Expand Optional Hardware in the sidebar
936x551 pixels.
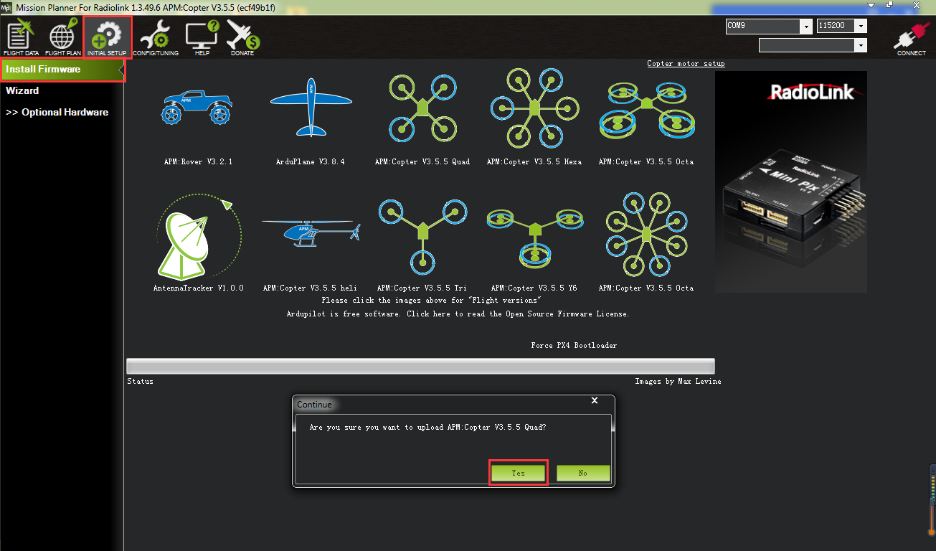pyautogui.click(x=57, y=113)
